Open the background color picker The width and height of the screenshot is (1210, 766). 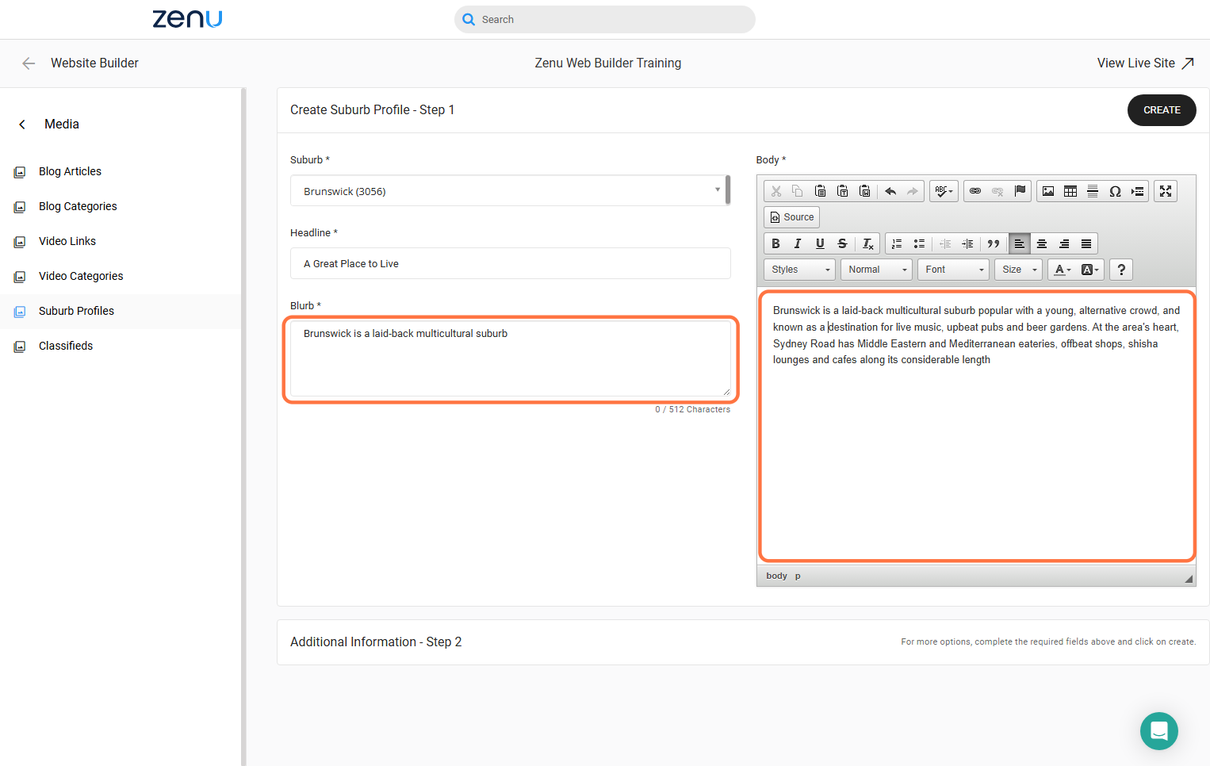click(1090, 270)
